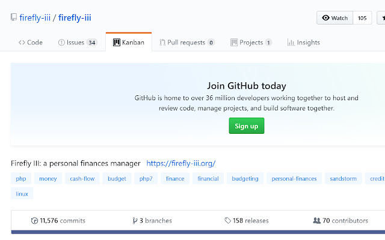This screenshot has width=385, height=240.
Task: Click the 34 issues counter badge
Action: click(x=92, y=43)
